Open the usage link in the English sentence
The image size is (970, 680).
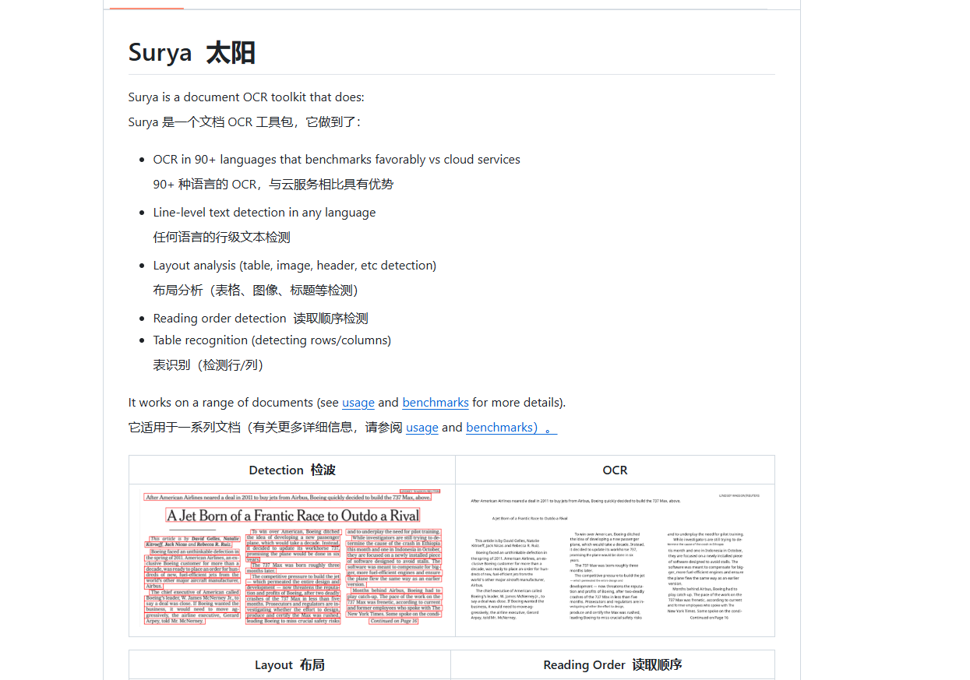tap(358, 403)
